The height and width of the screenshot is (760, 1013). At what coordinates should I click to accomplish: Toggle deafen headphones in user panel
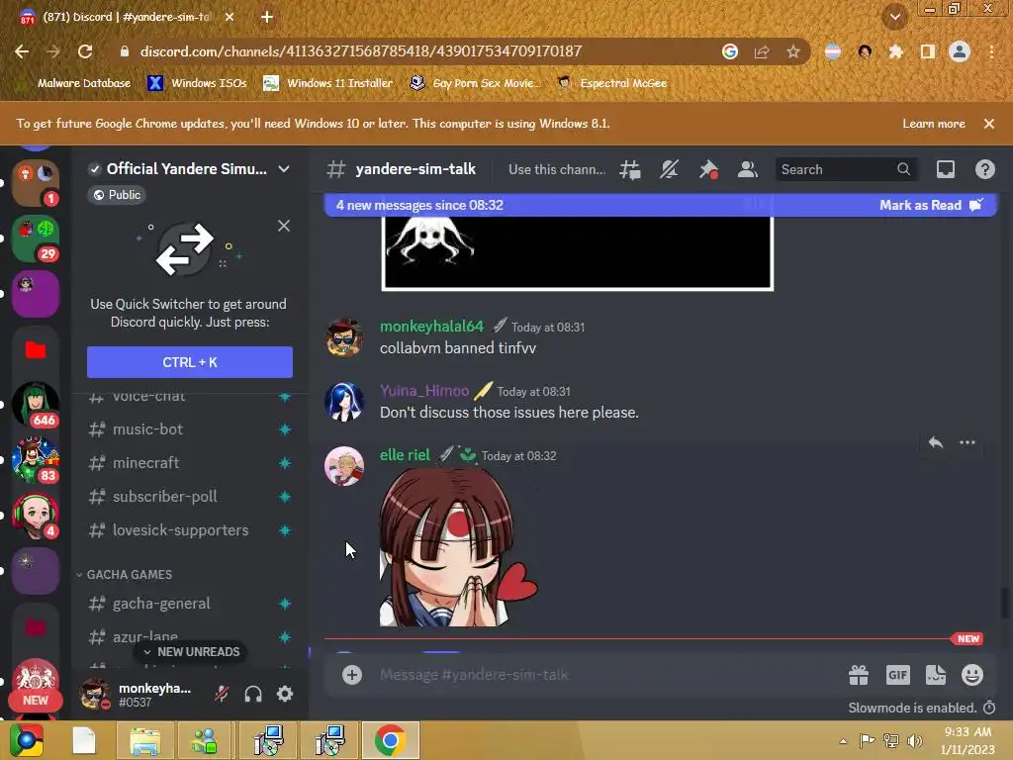pyautogui.click(x=253, y=694)
